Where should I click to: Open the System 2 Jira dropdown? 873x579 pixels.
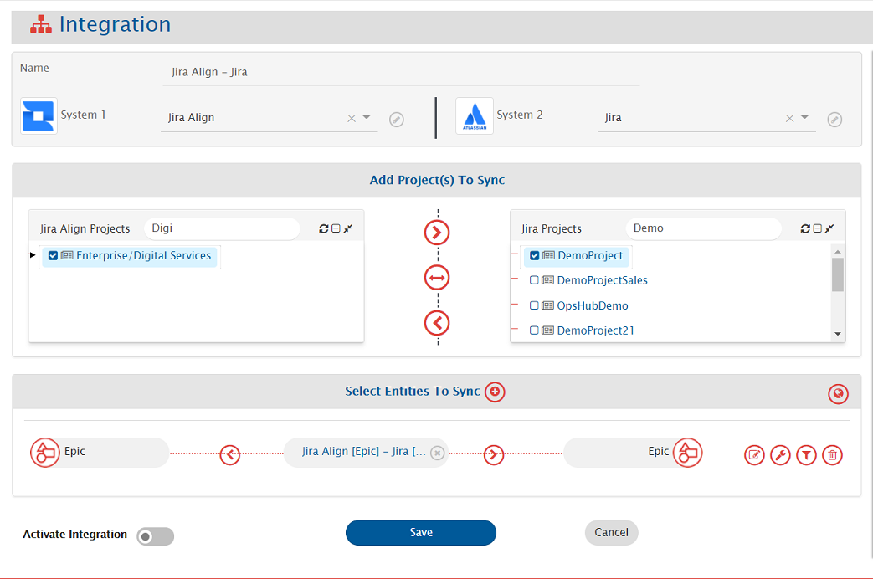pyautogui.click(x=804, y=118)
